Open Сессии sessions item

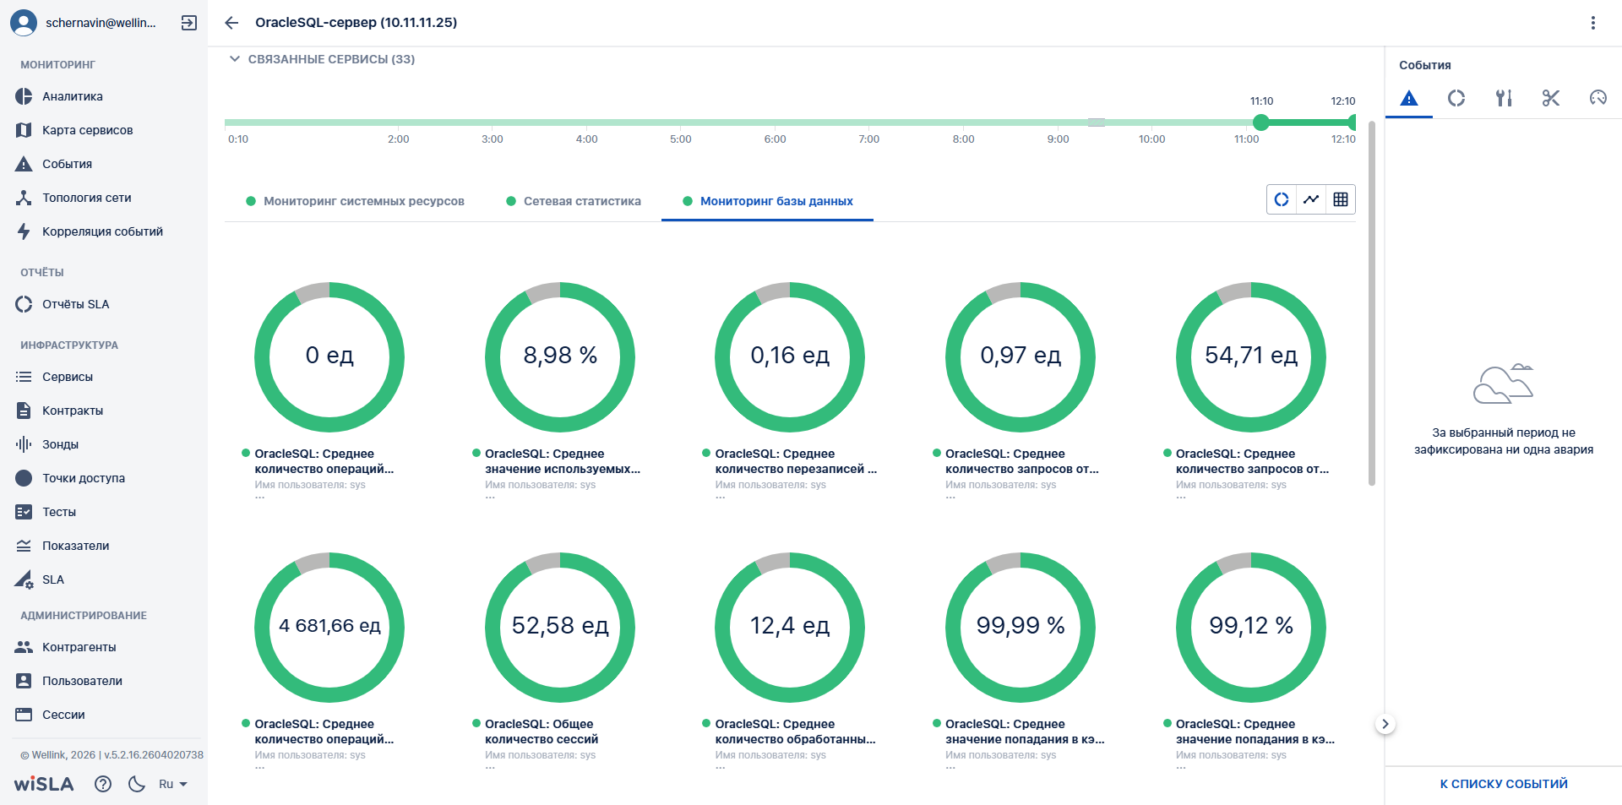[x=104, y=715]
